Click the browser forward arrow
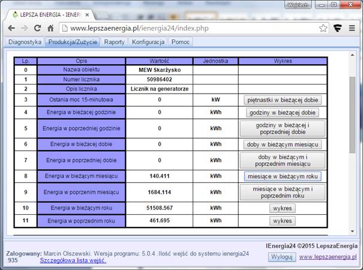The height and width of the screenshot is (270, 363). tap(24, 28)
